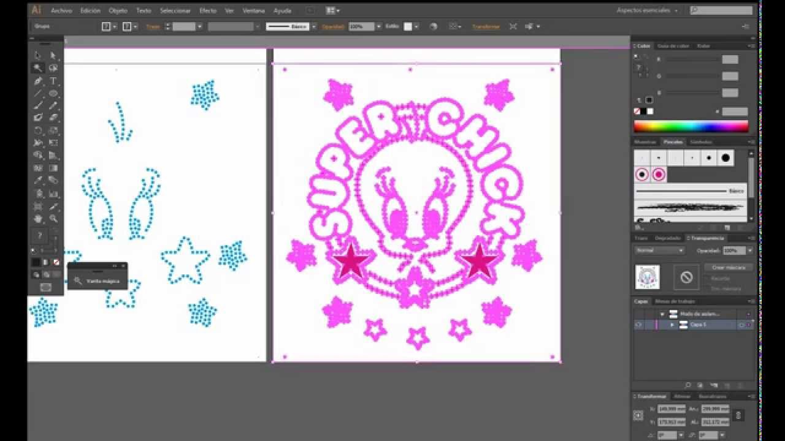Open the Objeto menu
Screen dimensions: 785x441
point(118,10)
